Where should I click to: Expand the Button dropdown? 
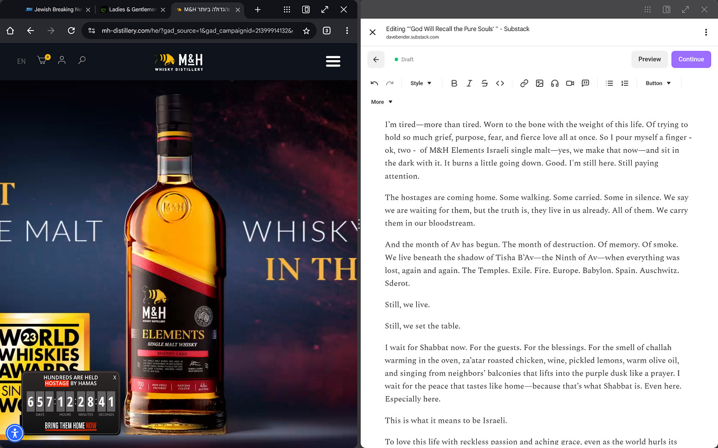[x=658, y=83]
